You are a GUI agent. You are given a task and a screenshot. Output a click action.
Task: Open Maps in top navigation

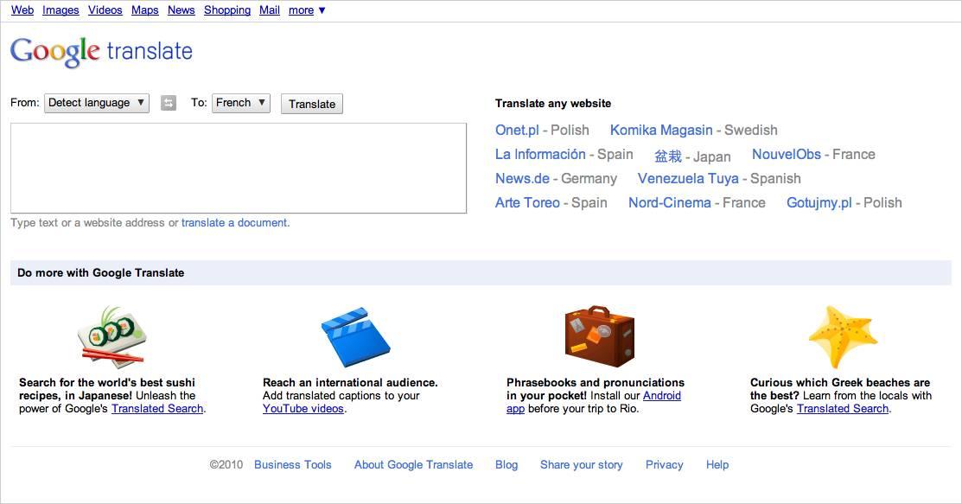point(145,10)
